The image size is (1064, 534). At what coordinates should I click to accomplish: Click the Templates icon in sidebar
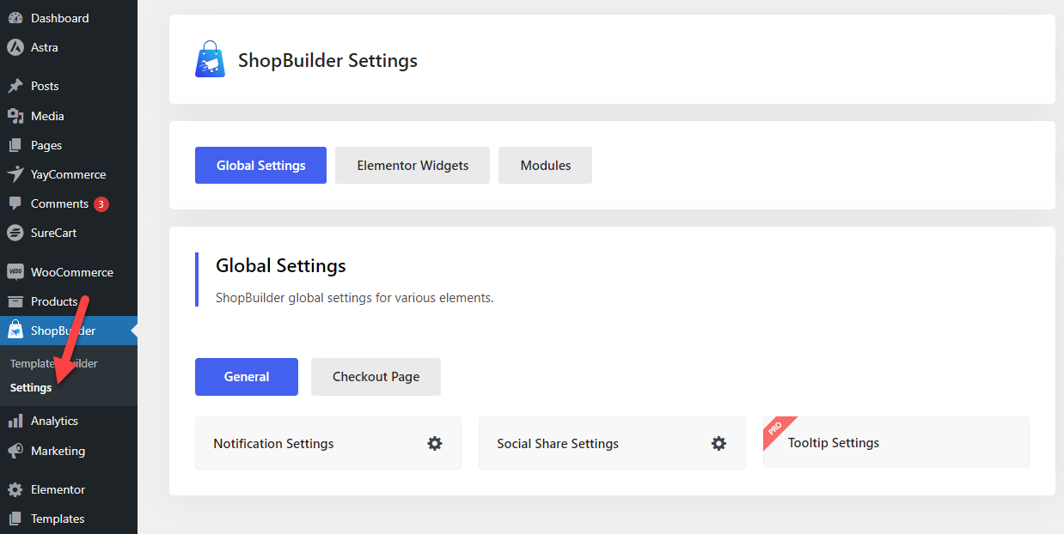click(15, 519)
